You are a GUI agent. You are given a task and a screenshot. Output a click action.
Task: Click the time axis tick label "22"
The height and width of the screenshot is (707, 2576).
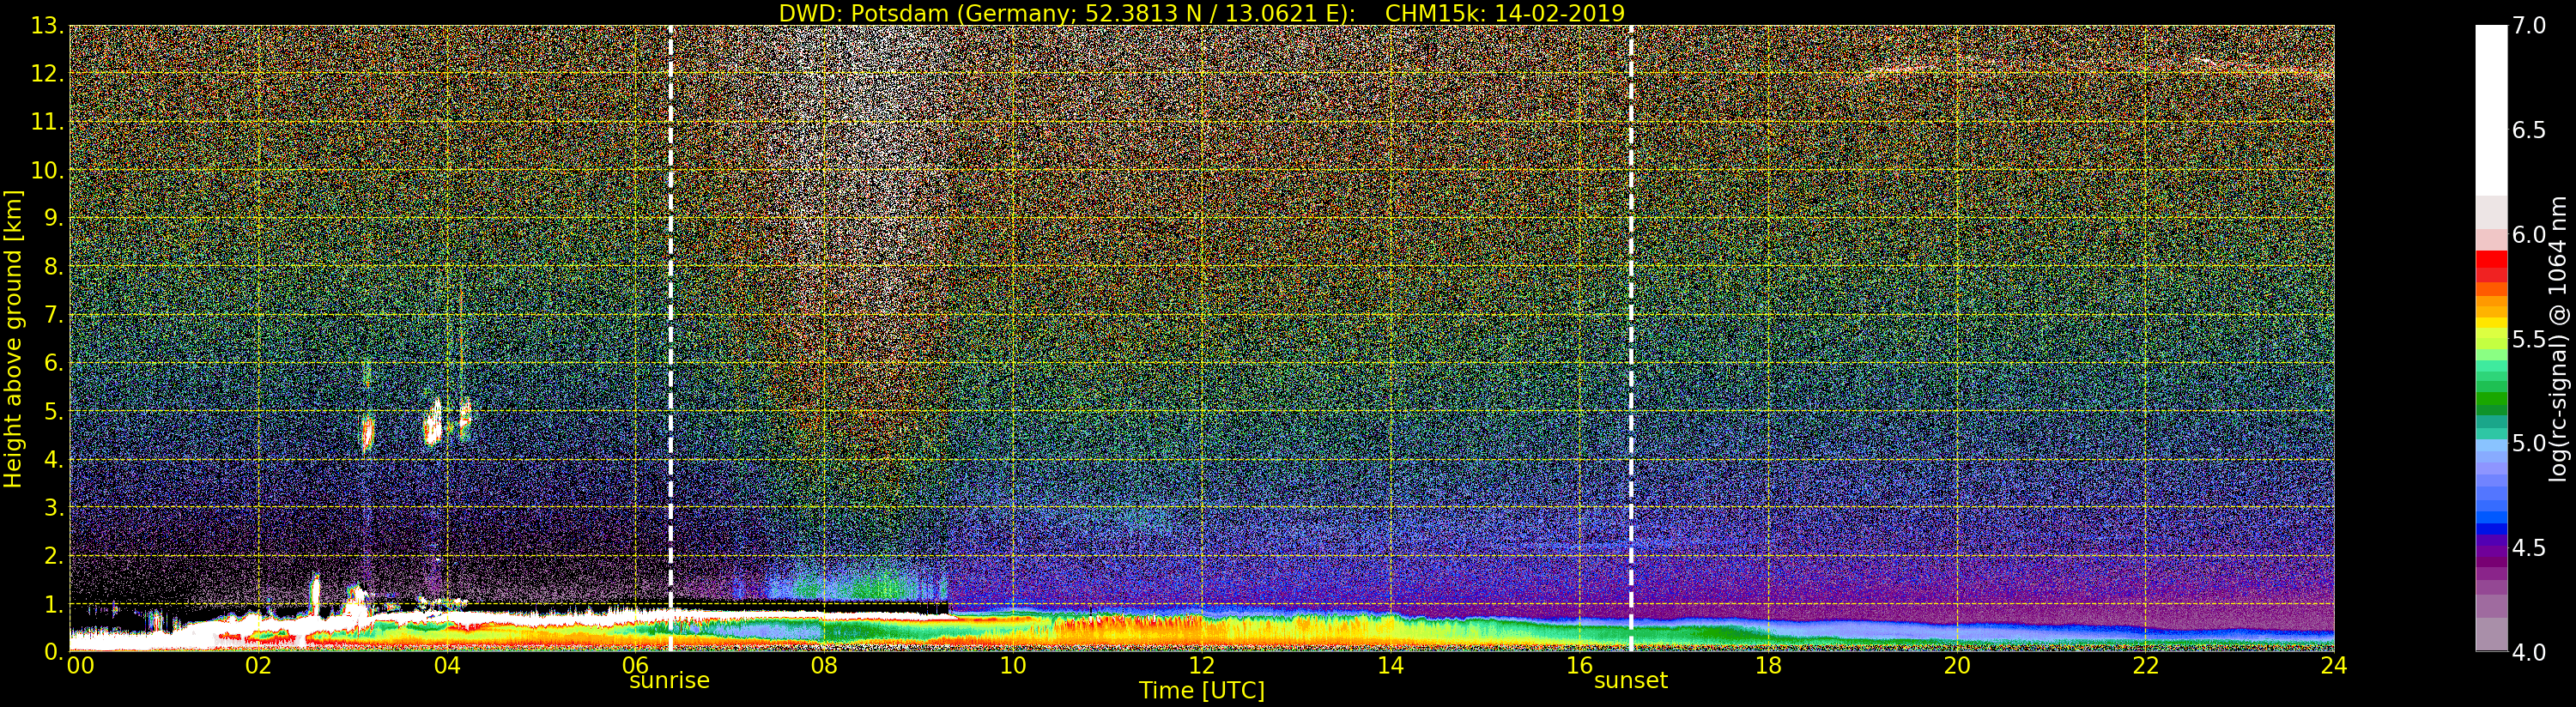[2146, 666]
